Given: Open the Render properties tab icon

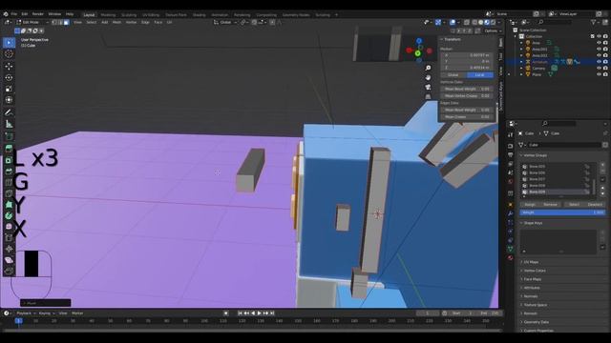Looking at the screenshot, I should pyautogui.click(x=511, y=146).
